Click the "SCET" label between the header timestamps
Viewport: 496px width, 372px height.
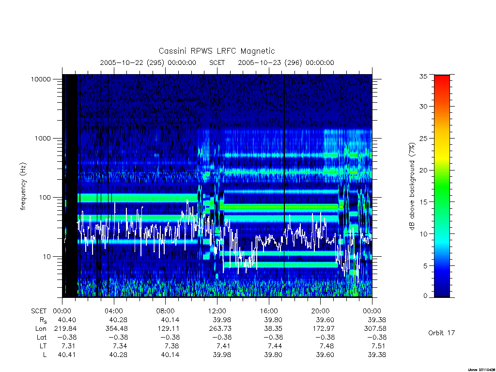pos(217,62)
